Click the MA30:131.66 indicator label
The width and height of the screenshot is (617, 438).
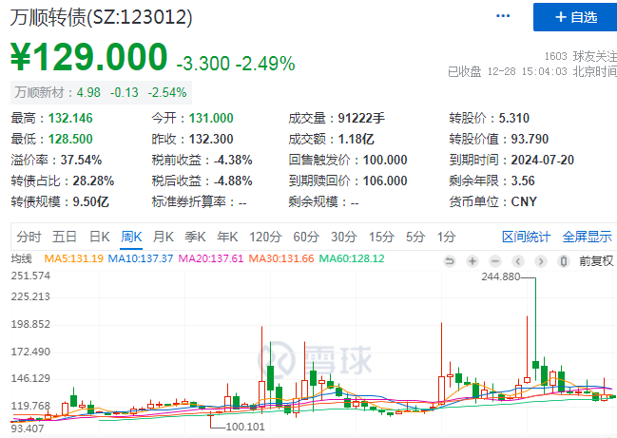[x=281, y=258]
